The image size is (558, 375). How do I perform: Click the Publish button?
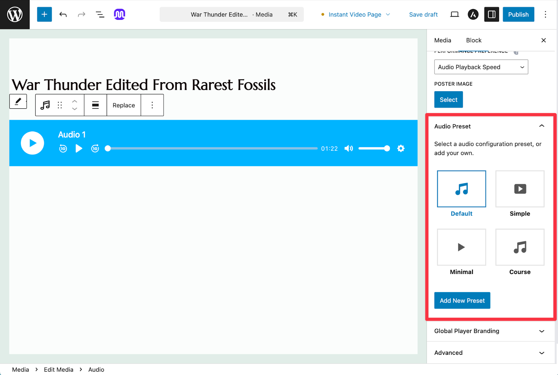point(518,15)
